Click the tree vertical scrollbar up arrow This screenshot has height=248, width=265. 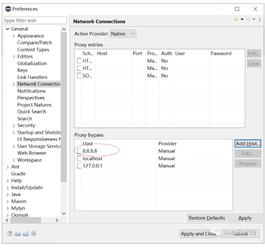tap(64, 29)
